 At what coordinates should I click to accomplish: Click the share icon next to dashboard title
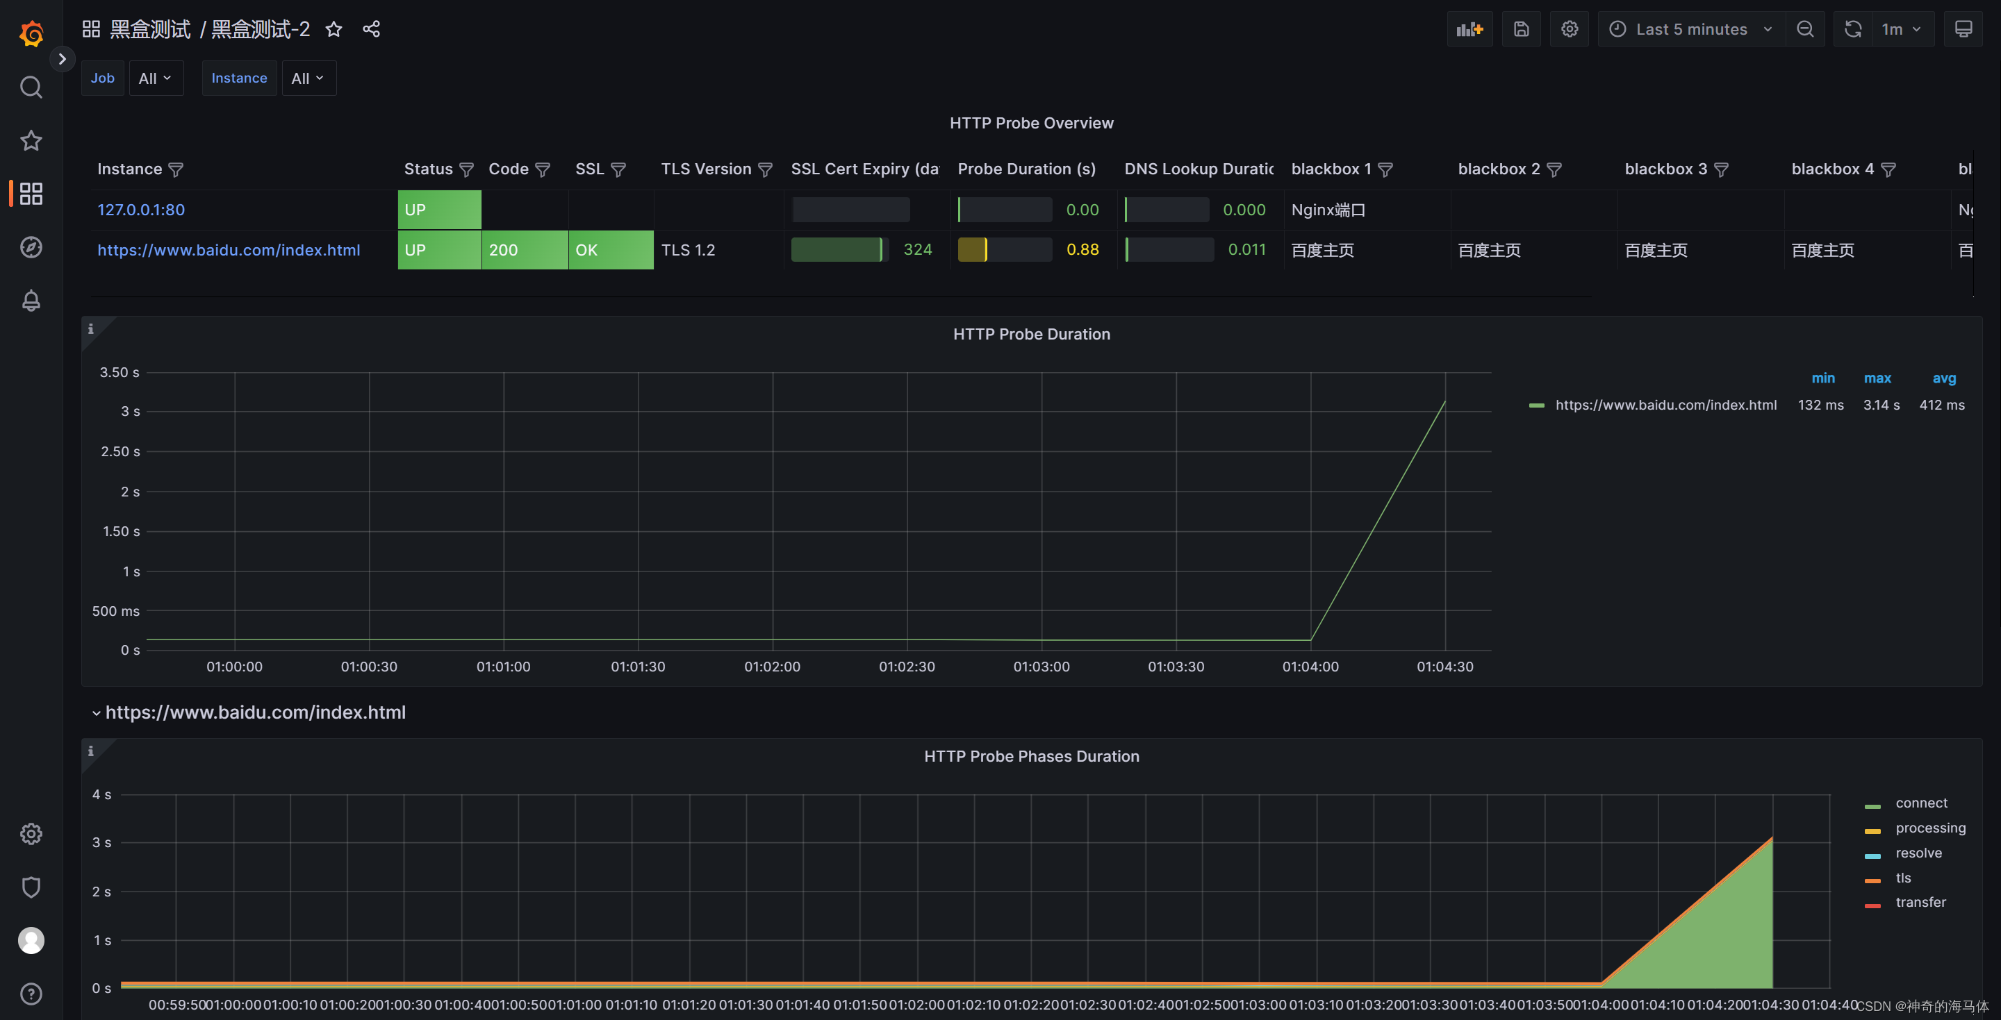(x=371, y=28)
